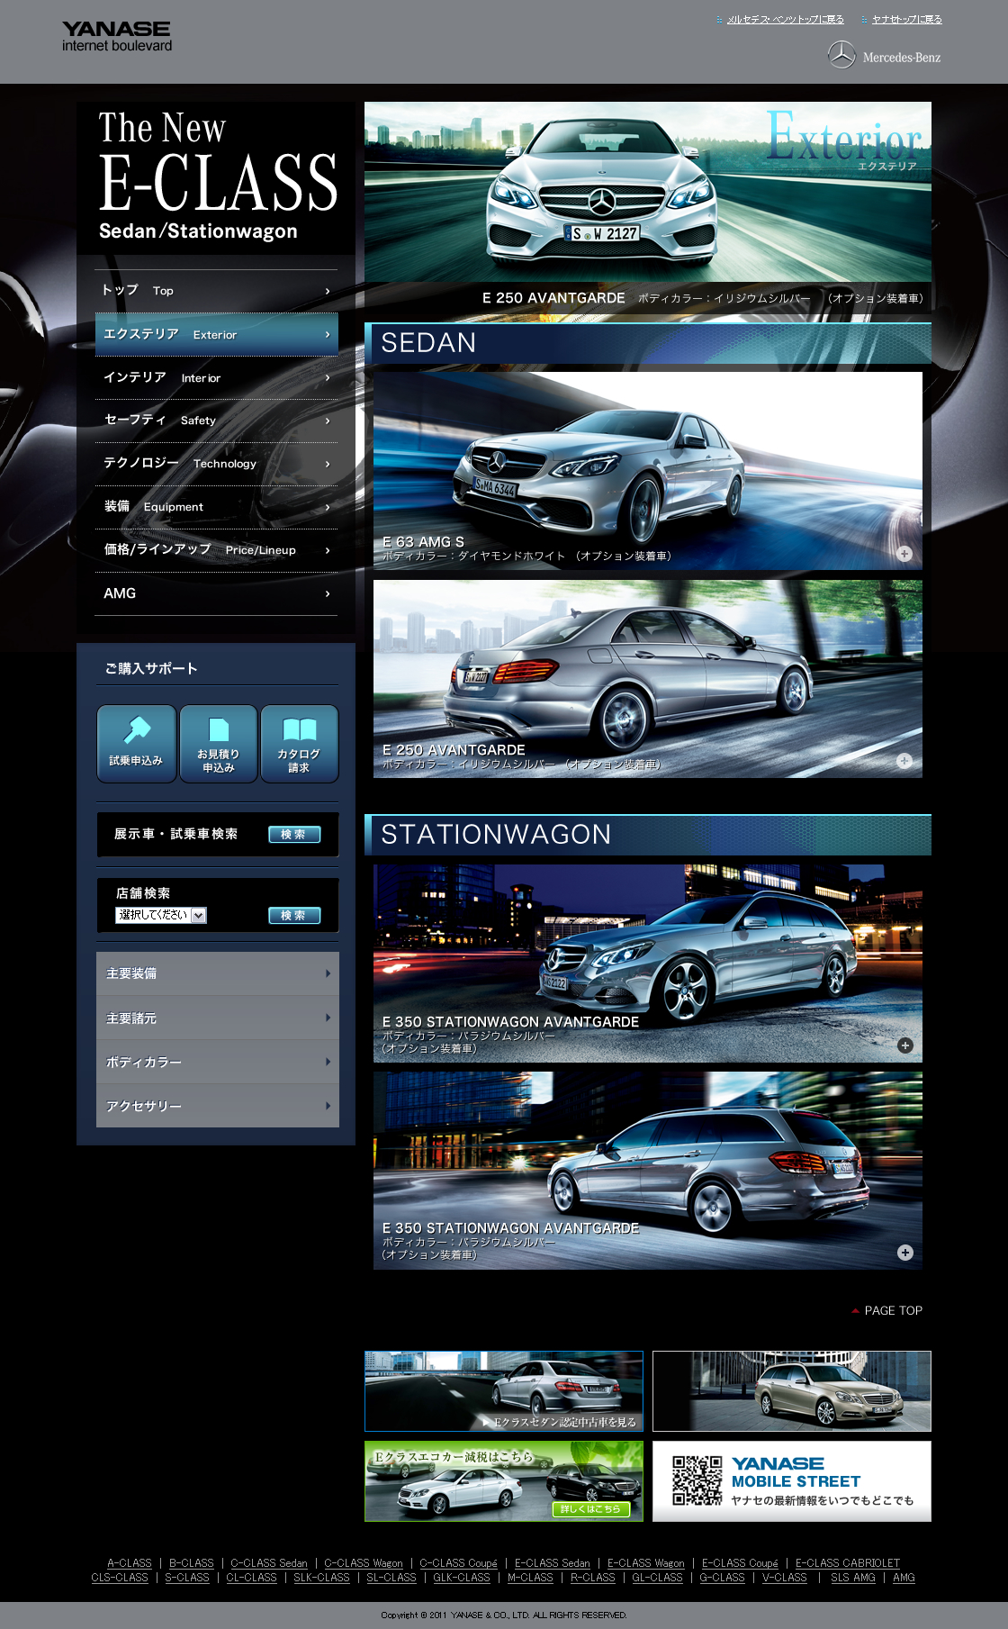Click search button for display car search
The width and height of the screenshot is (1008, 1629).
[x=294, y=835]
